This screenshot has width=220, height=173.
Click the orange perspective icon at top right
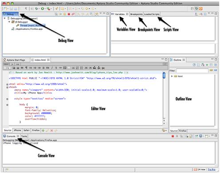201,9
